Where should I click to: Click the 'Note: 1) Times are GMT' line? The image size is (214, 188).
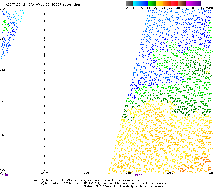click(91, 180)
